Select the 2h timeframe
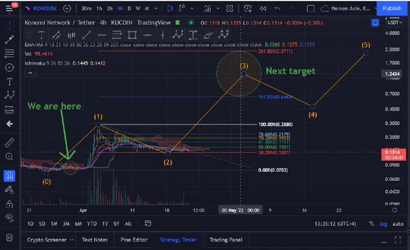410x250 pixels. click(x=110, y=8)
